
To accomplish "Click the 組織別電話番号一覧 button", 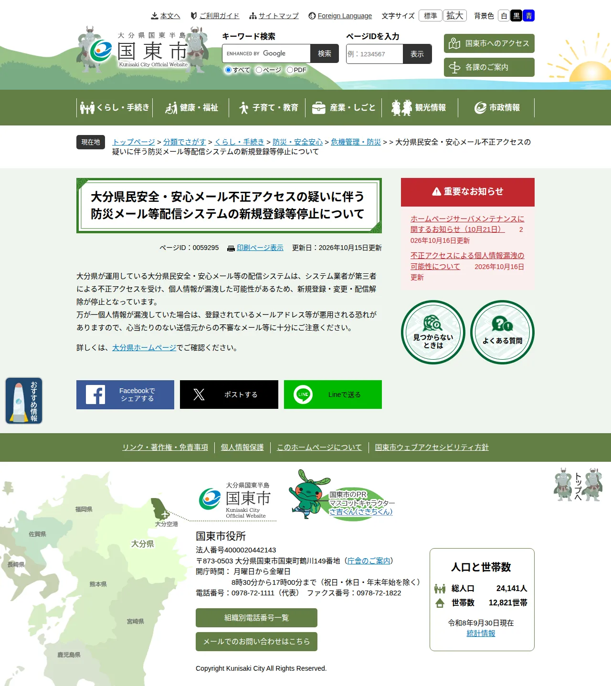I will (256, 618).
